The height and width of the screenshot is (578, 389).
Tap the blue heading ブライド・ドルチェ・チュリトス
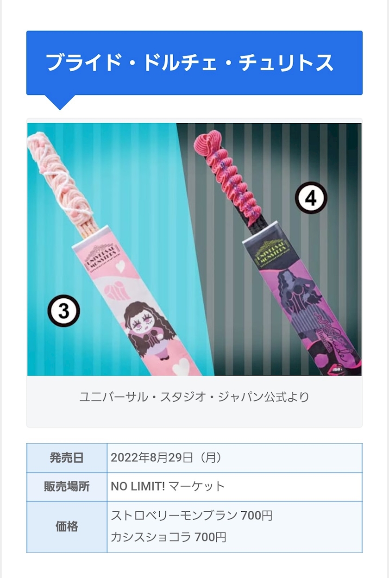(x=189, y=63)
